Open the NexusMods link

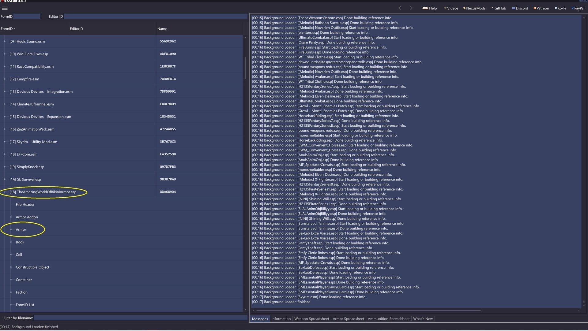coord(474,8)
